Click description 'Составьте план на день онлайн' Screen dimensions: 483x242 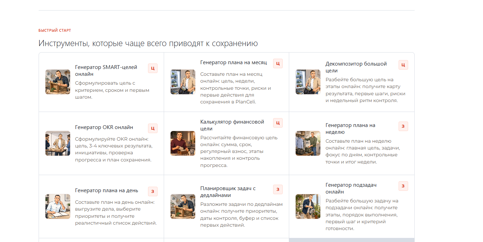(116, 213)
